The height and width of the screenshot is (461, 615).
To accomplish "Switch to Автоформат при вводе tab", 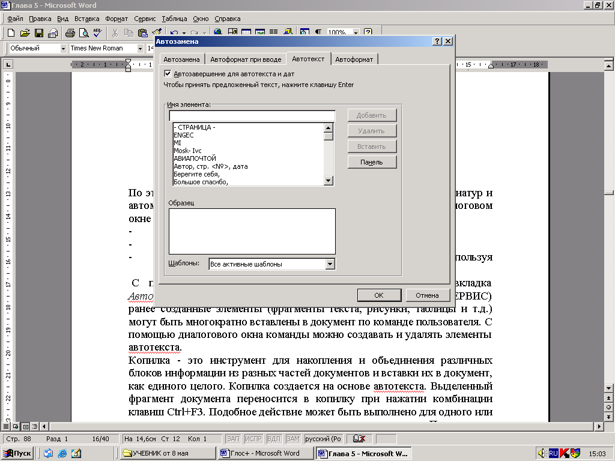I will 246,59.
